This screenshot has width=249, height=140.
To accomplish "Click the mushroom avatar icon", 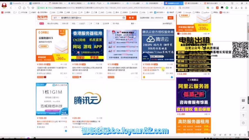I will [x=4, y=6].
